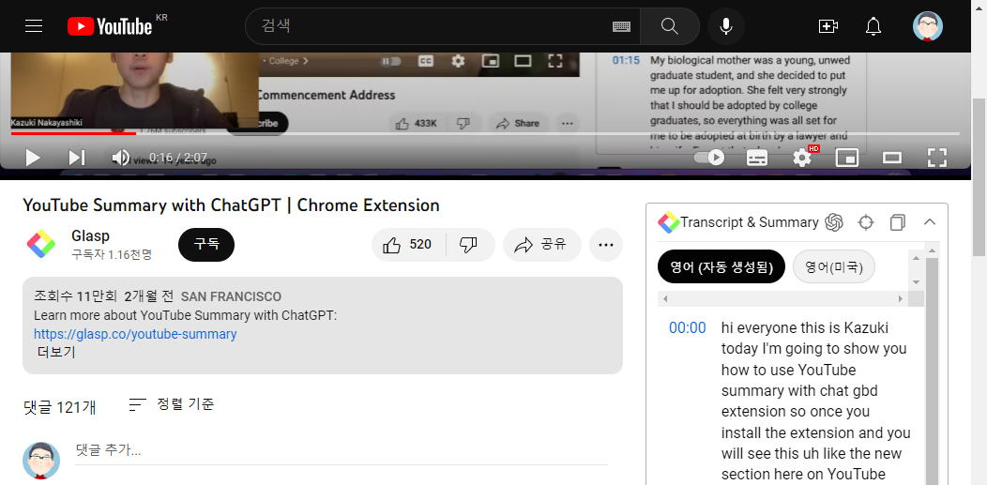Image resolution: width=987 pixels, height=485 pixels.
Task: Toggle subtitles in the player controls
Action: pos(756,158)
